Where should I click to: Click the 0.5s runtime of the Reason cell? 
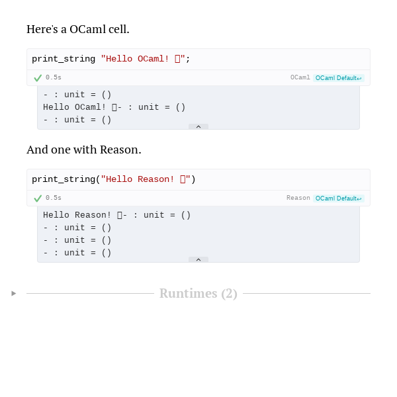(54, 198)
